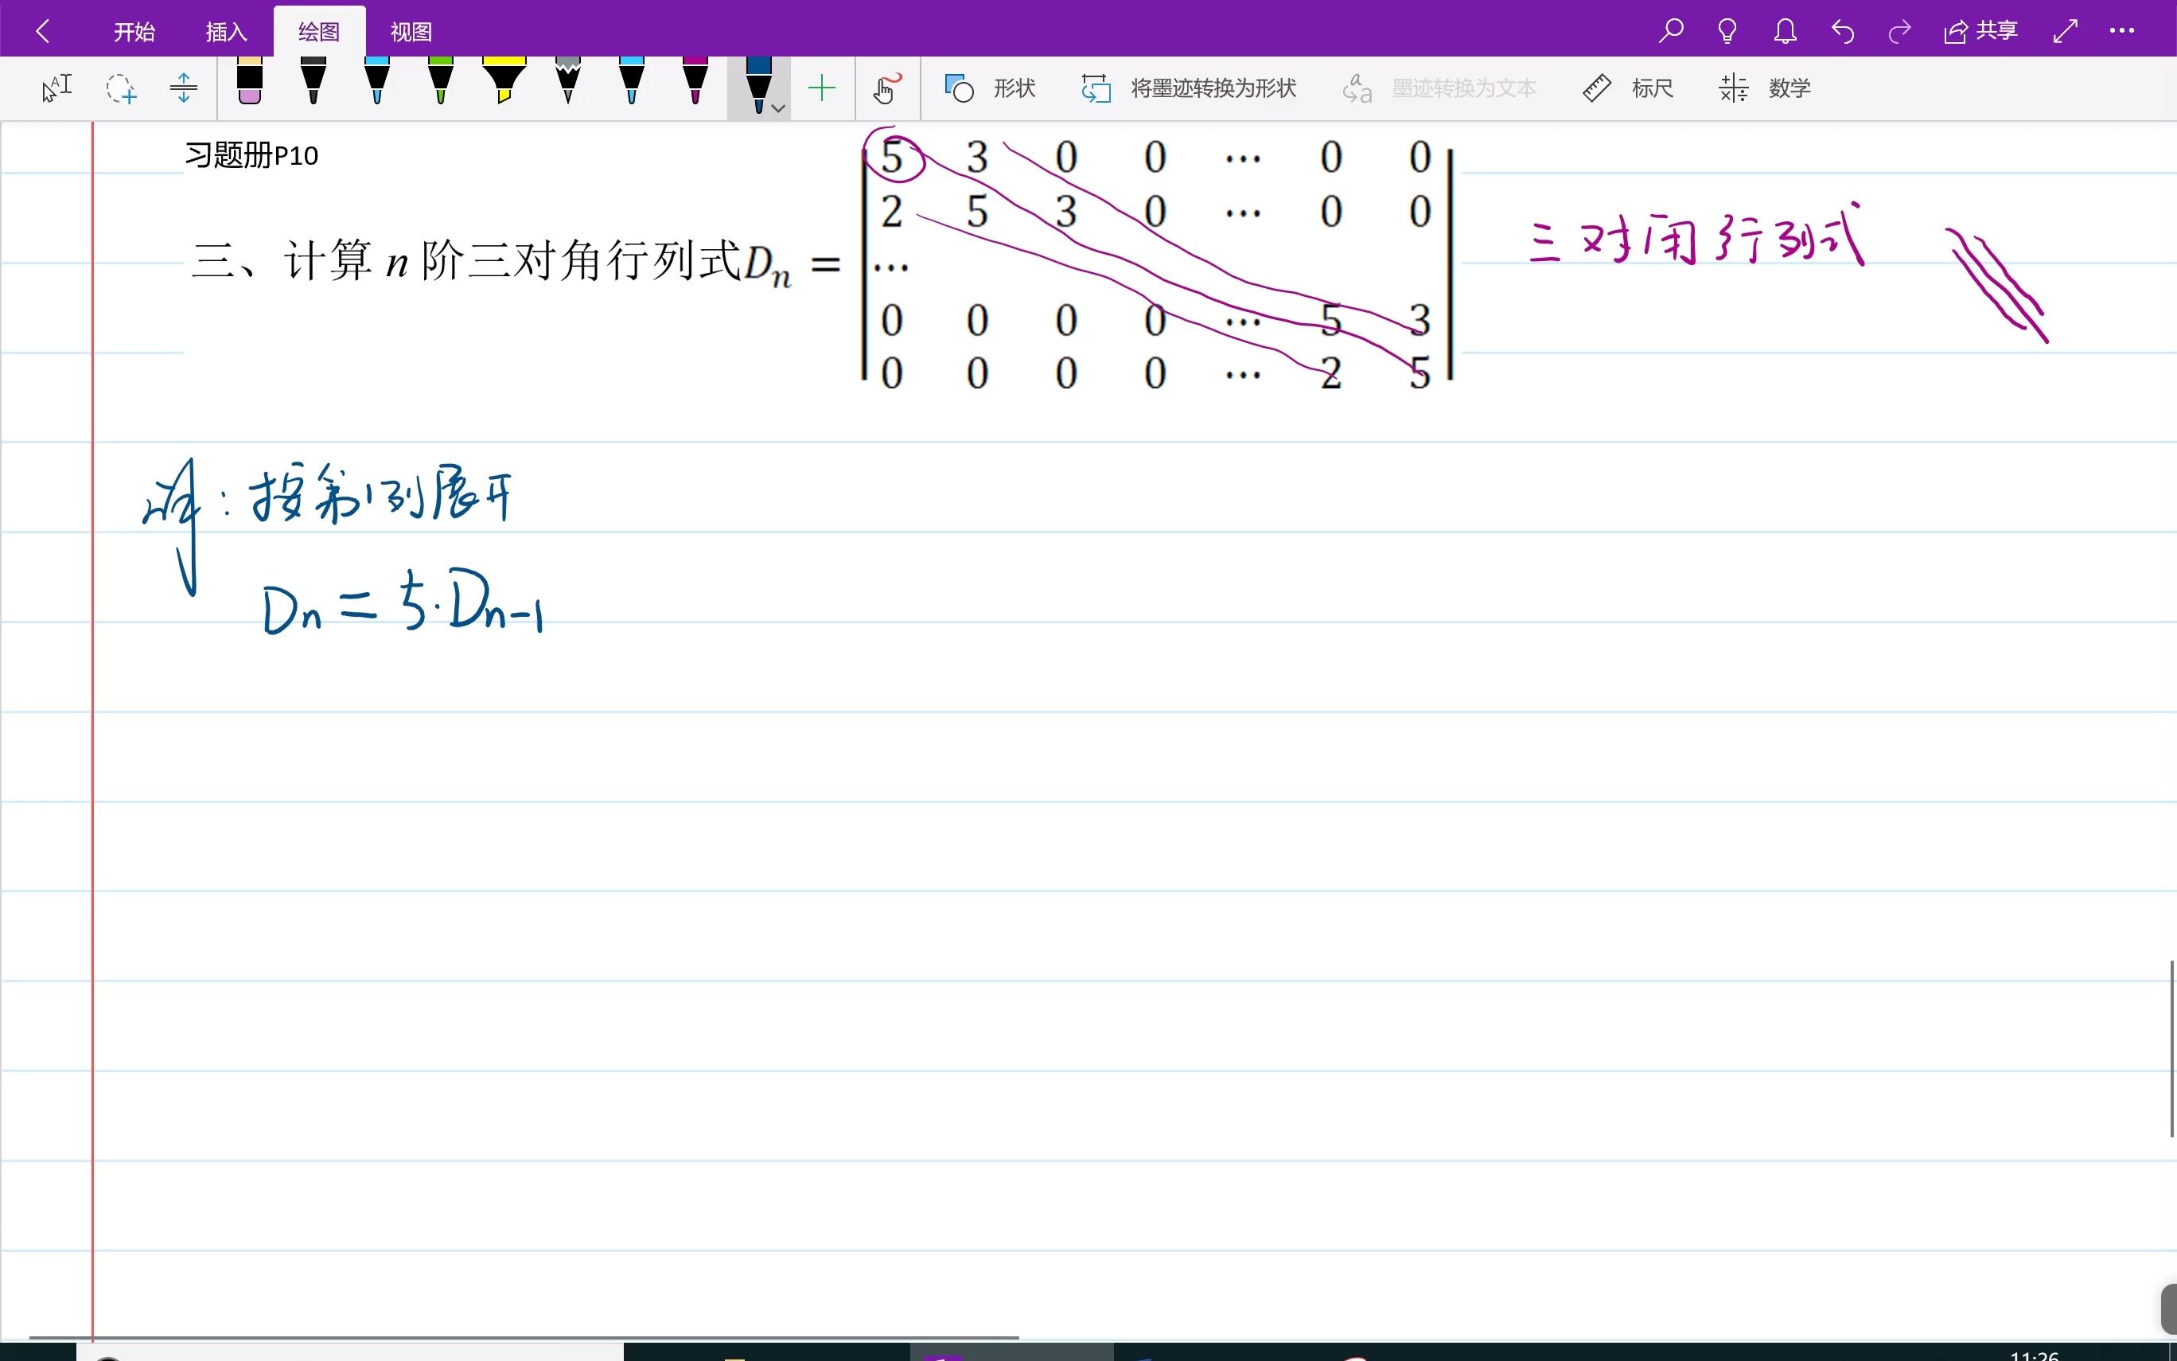This screenshot has height=1361, width=2177.
Task: Select the eraser tool
Action: click(249, 84)
